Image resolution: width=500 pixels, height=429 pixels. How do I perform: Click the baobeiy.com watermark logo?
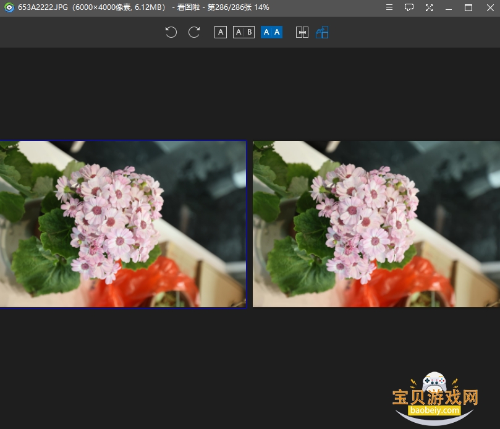coord(435,399)
